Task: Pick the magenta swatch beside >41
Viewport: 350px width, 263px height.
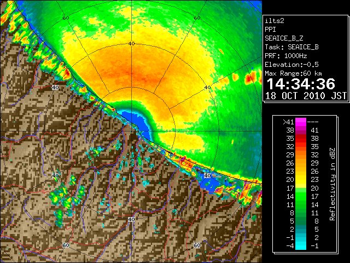Action: 301,122
